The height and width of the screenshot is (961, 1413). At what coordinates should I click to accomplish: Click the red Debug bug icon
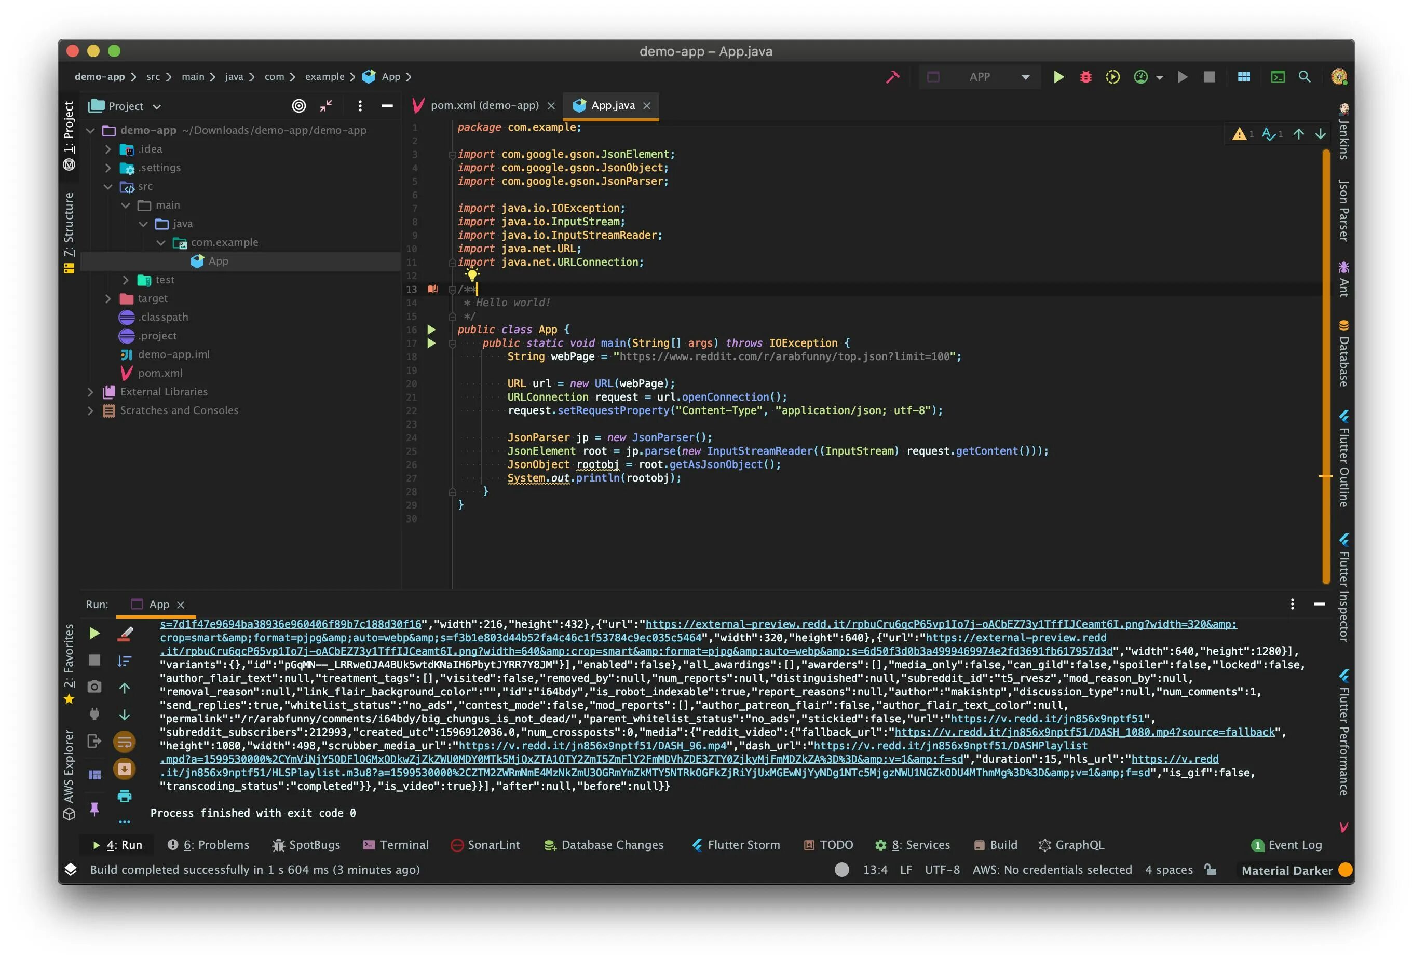[1085, 77]
